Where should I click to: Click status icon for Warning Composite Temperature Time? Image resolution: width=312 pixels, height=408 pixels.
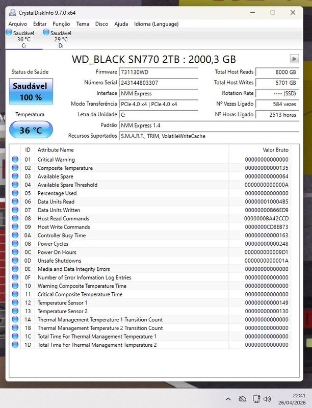pyautogui.click(x=15, y=286)
